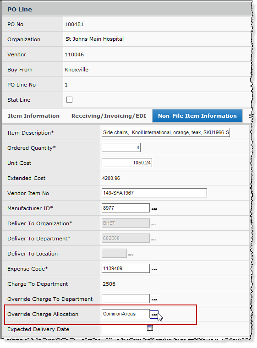Click the Expense Code field with 1139409
Image resolution: width=257 pixels, height=348 pixels.
[x=126, y=268]
